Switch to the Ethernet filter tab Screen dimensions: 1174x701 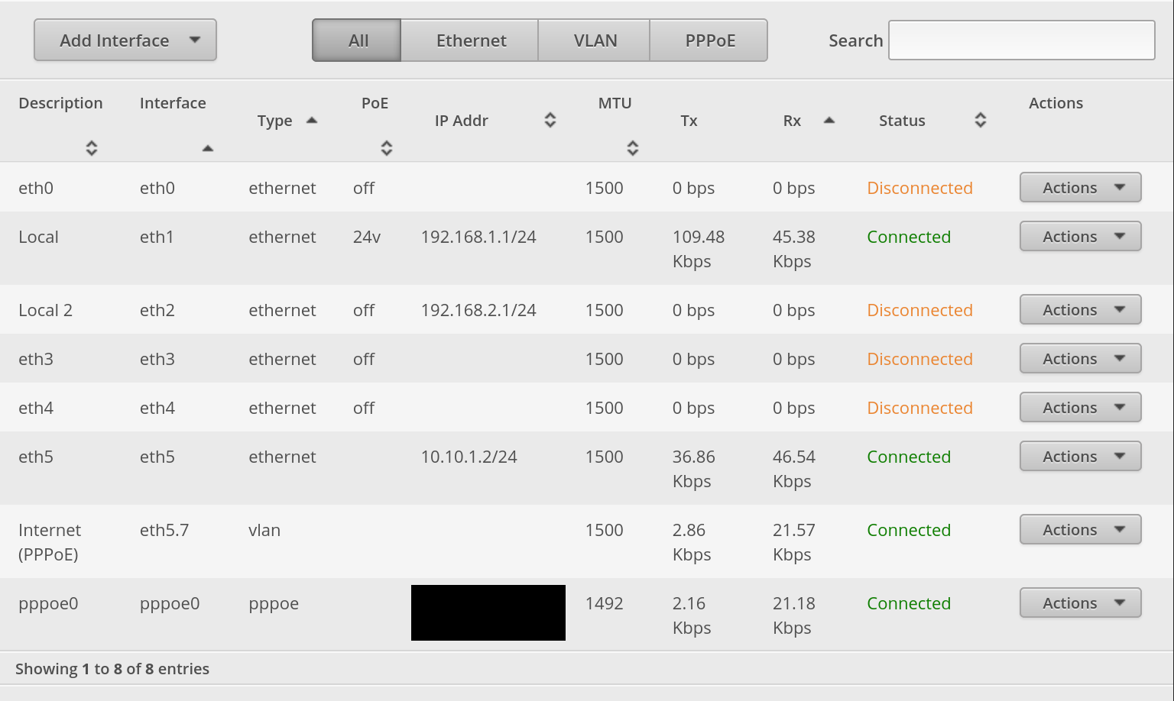click(x=471, y=40)
